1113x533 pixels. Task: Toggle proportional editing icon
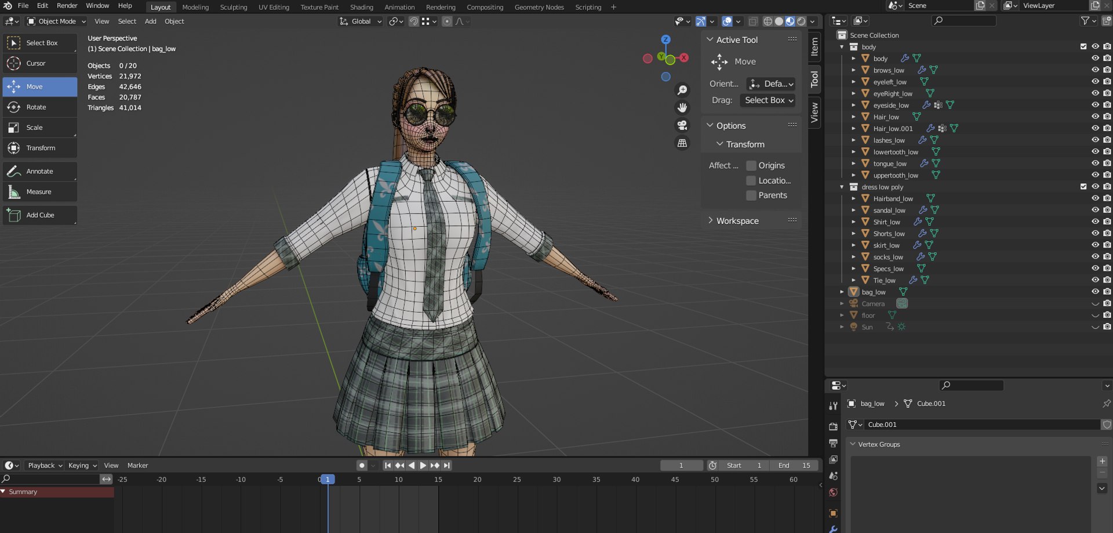447,21
